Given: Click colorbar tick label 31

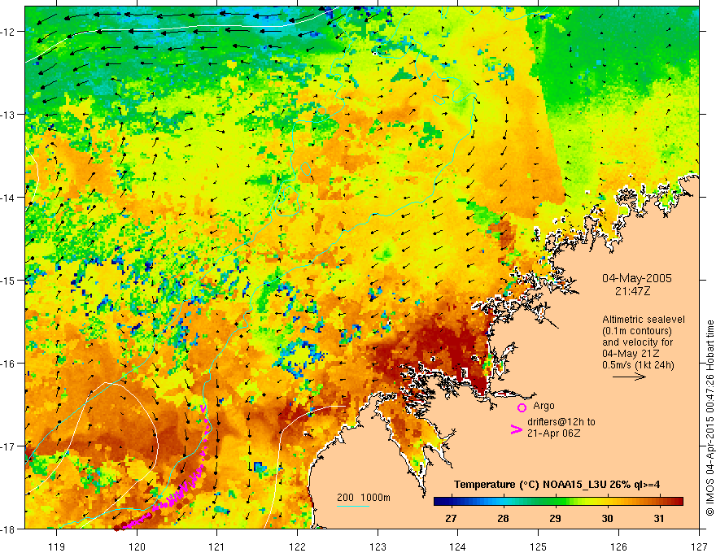Looking at the screenshot, I should click(659, 519).
